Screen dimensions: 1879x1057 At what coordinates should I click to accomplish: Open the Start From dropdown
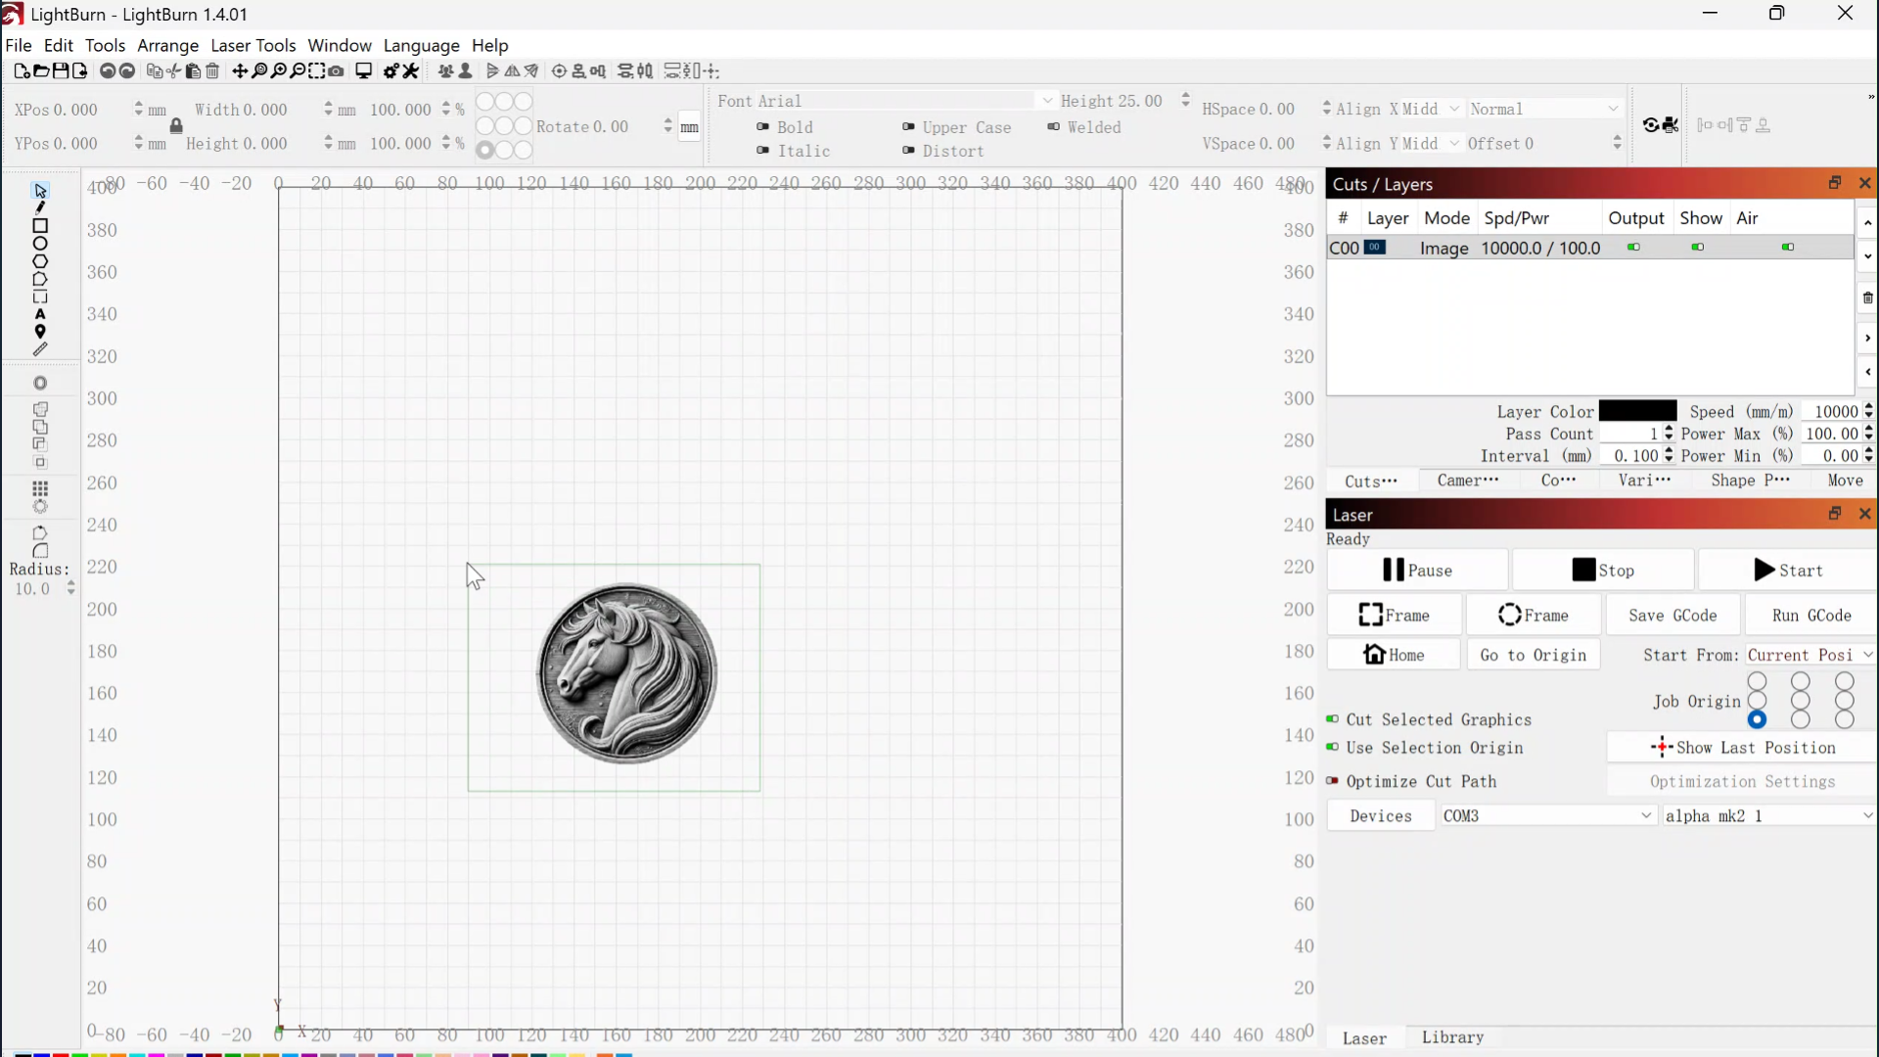pyautogui.click(x=1810, y=655)
